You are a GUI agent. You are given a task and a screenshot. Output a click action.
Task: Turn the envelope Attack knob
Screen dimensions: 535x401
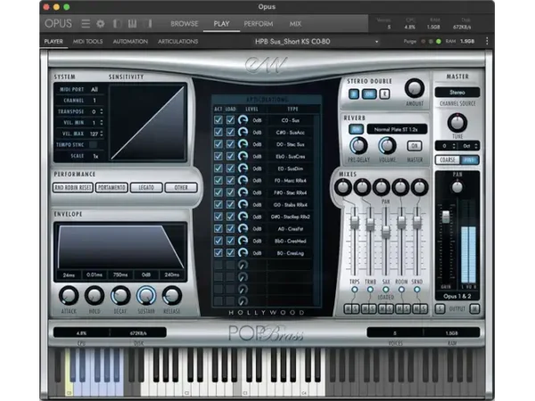tap(69, 295)
